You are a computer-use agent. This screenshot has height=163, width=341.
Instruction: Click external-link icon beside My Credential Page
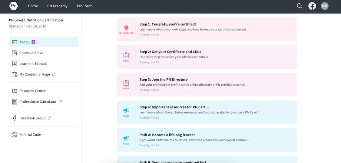pos(54,74)
